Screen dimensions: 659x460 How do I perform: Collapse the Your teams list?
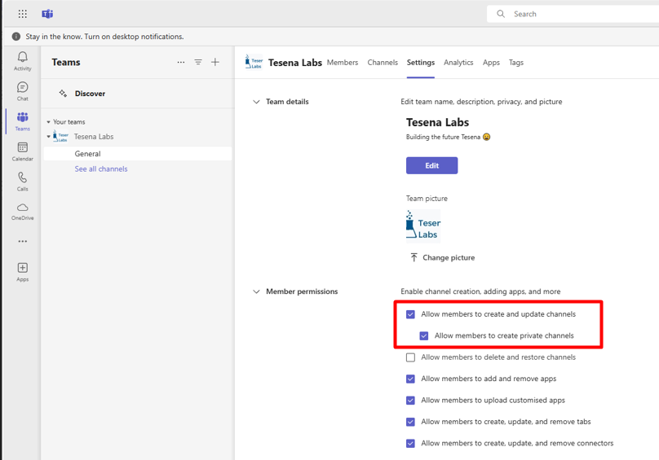[48, 122]
